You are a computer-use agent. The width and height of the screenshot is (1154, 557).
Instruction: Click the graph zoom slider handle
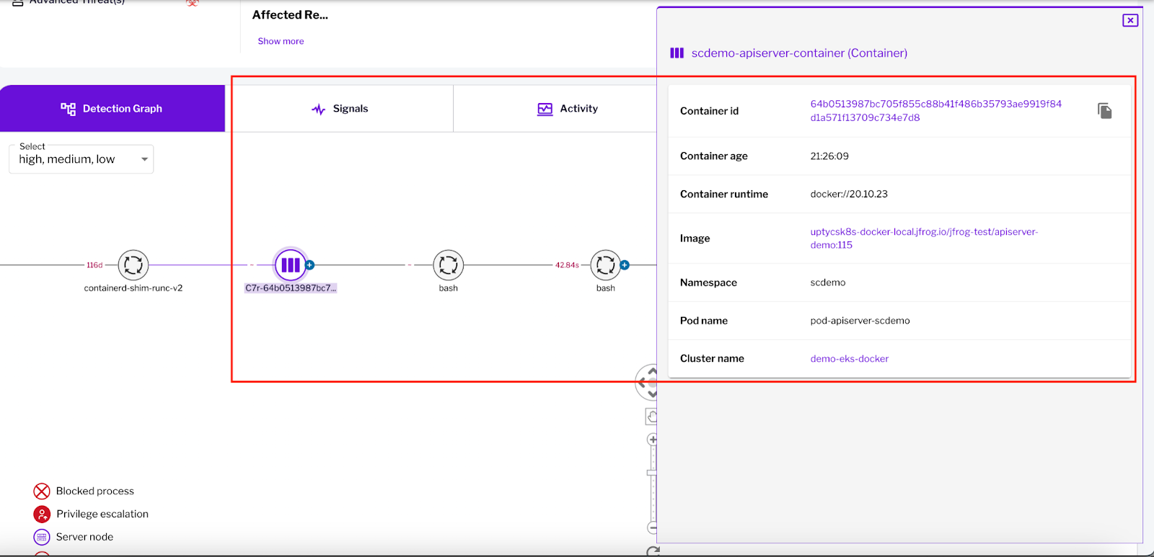652,473
